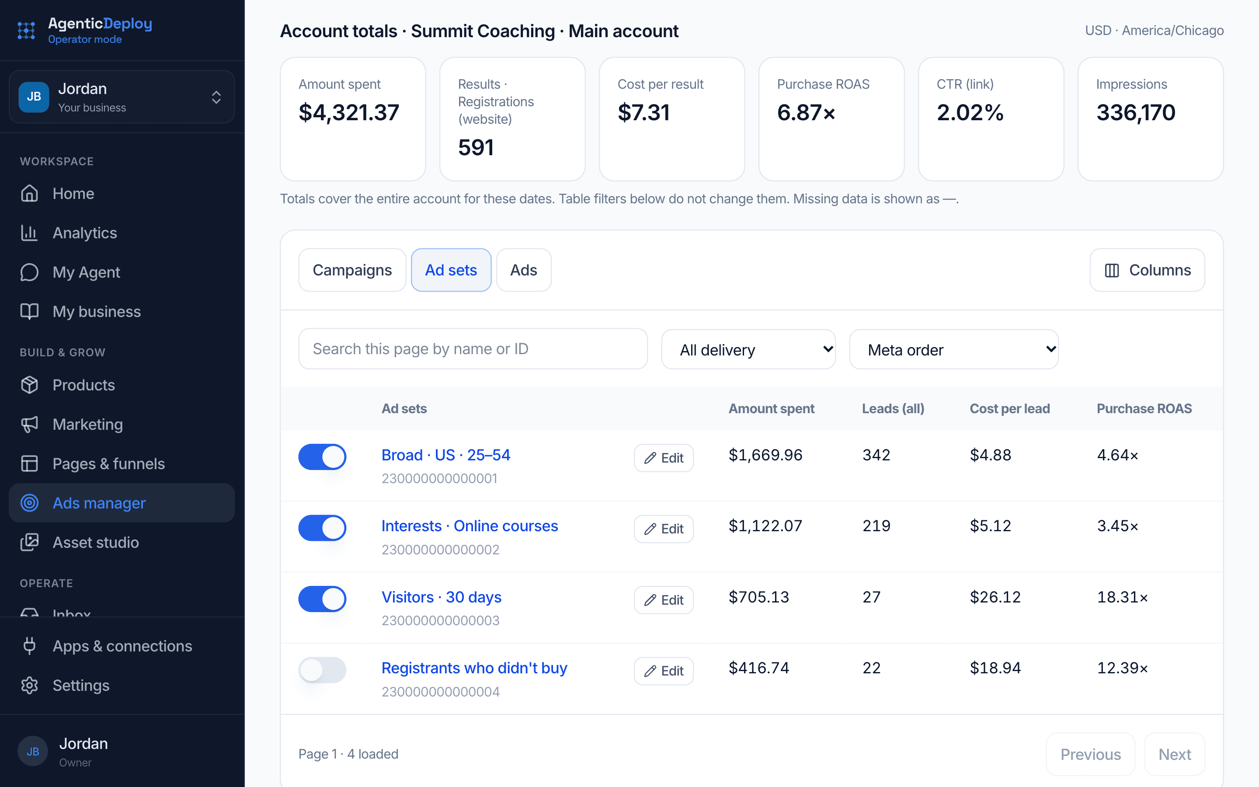Enable the Registrants who didn't buy ad set
1259x787 pixels.
pyautogui.click(x=323, y=670)
